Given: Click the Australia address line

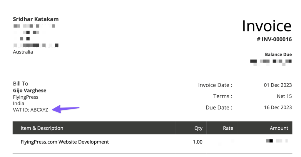Looking at the screenshot, I should tap(23, 52).
